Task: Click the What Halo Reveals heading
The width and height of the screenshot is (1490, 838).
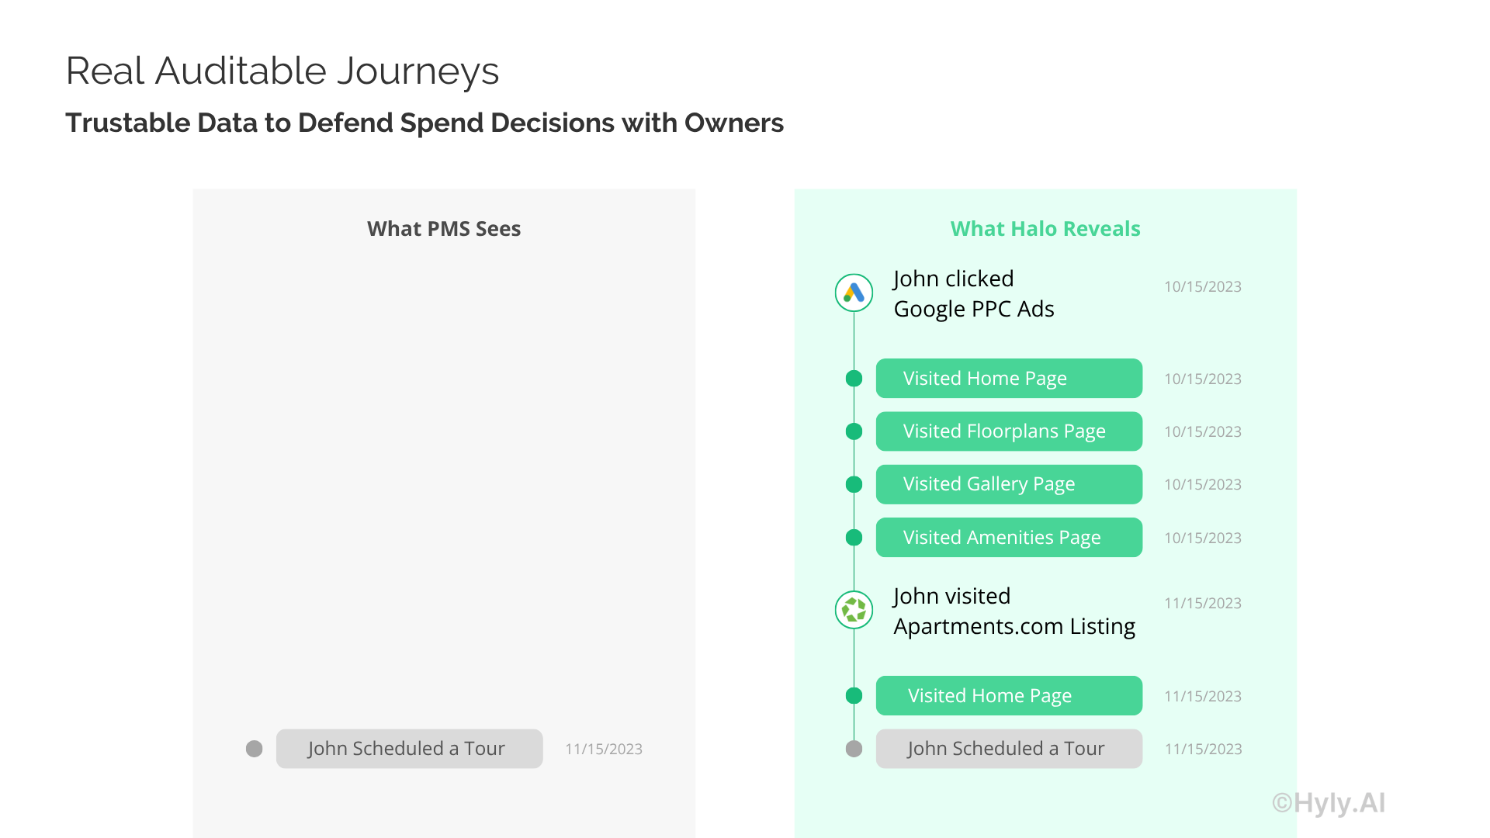Action: 1045,229
